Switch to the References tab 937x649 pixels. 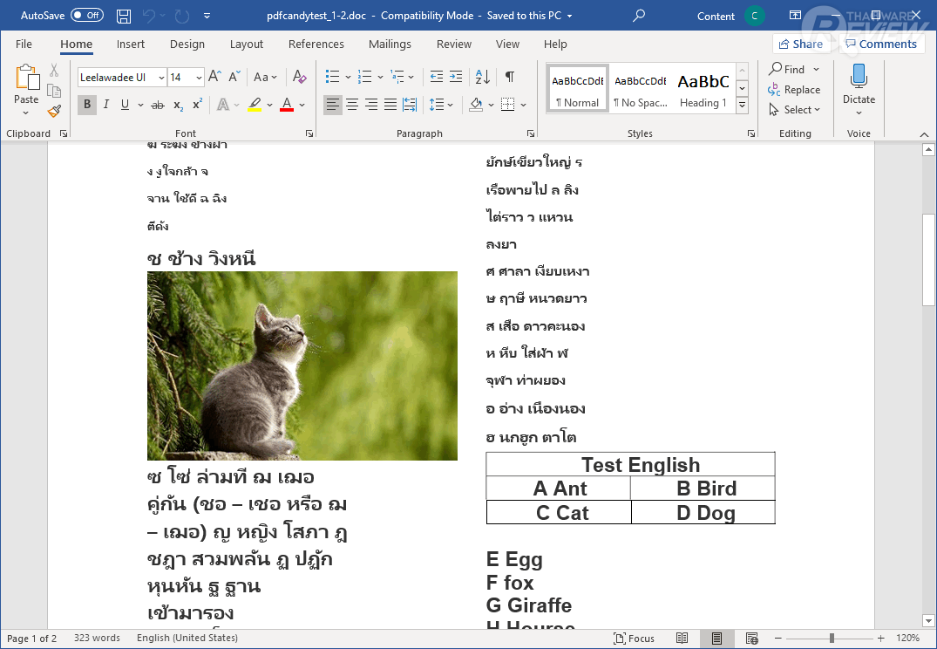316,44
